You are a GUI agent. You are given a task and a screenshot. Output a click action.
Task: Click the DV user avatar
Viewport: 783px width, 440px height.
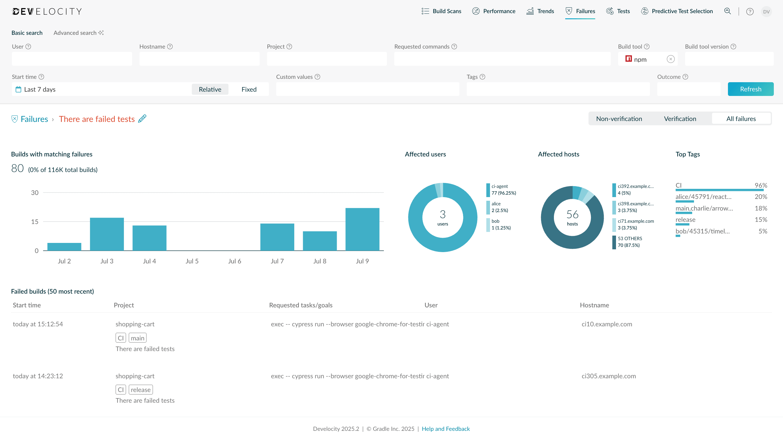[766, 12]
